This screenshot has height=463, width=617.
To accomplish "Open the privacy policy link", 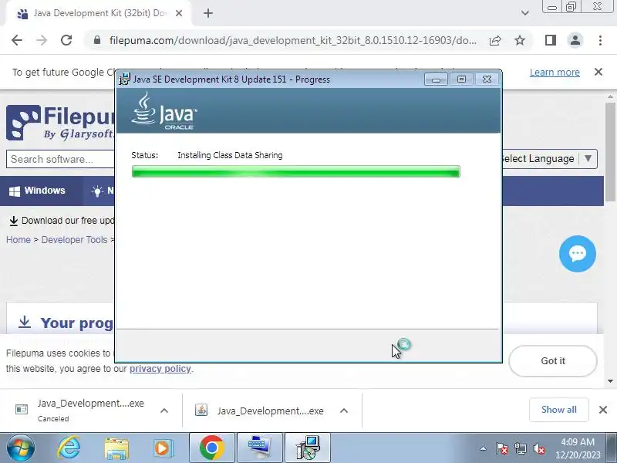I will [160, 369].
